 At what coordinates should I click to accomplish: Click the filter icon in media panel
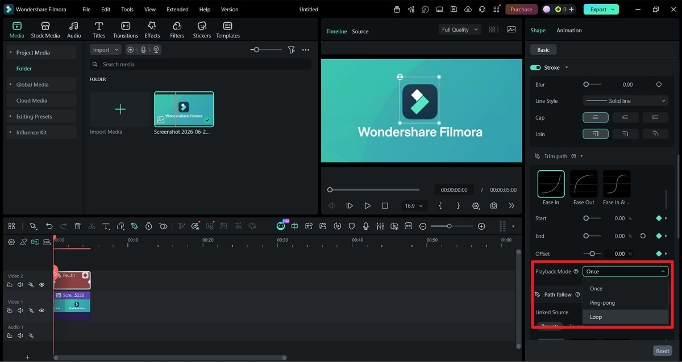tap(292, 50)
